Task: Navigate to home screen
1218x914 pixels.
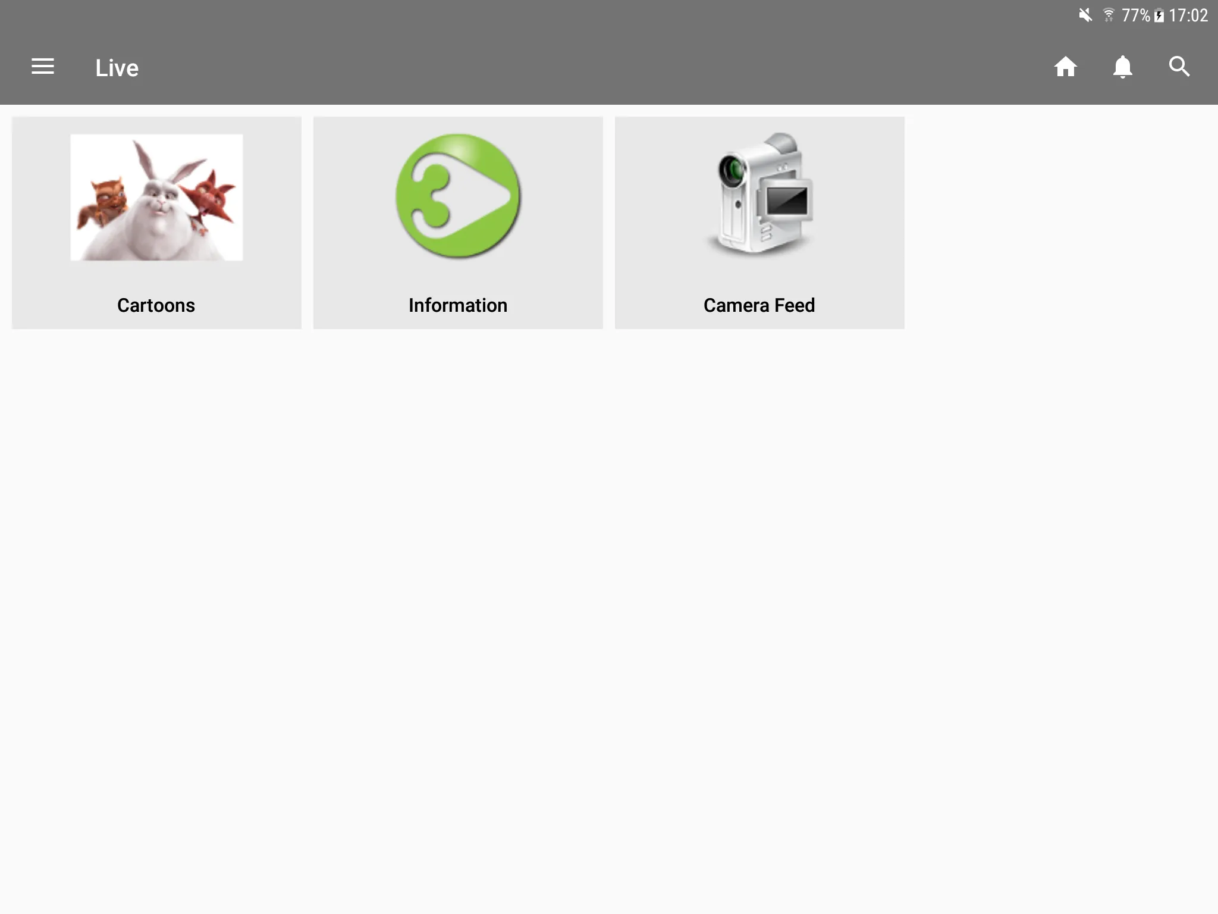Action: 1066,67
